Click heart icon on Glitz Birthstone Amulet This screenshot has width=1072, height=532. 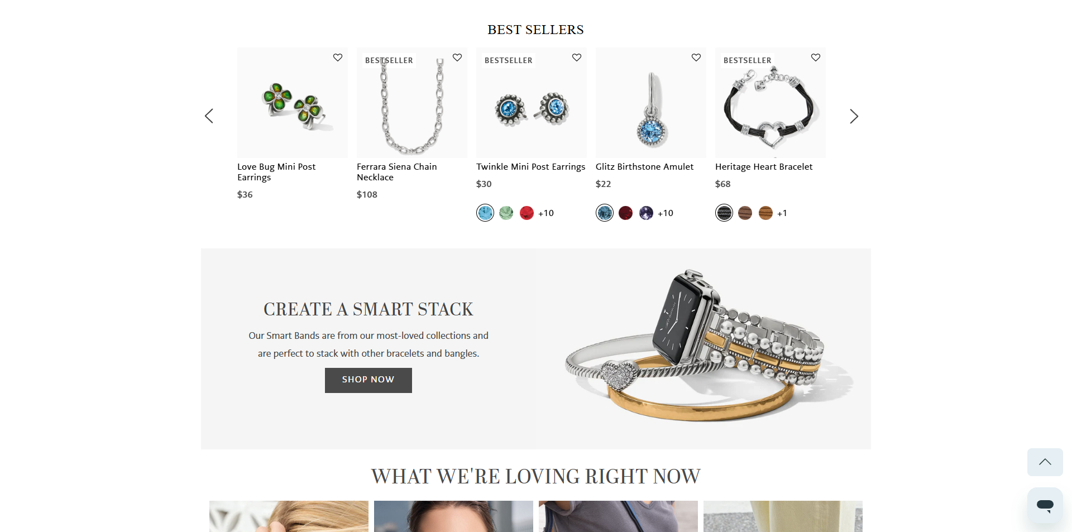[696, 57]
